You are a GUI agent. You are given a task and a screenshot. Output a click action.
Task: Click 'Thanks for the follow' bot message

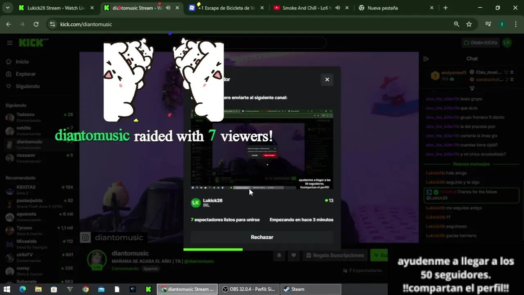point(472,195)
